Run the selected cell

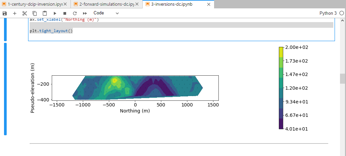tap(55, 13)
